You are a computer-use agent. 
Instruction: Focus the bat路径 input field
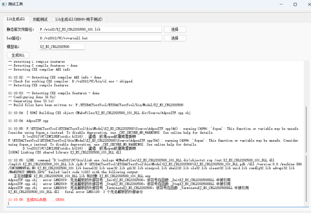(x=100, y=38)
